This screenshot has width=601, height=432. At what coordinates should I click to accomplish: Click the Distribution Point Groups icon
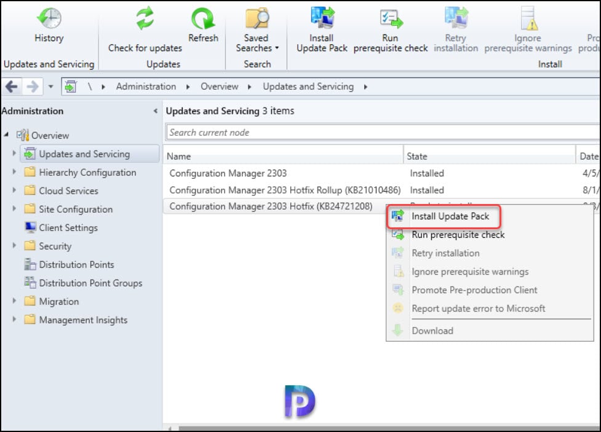[30, 283]
